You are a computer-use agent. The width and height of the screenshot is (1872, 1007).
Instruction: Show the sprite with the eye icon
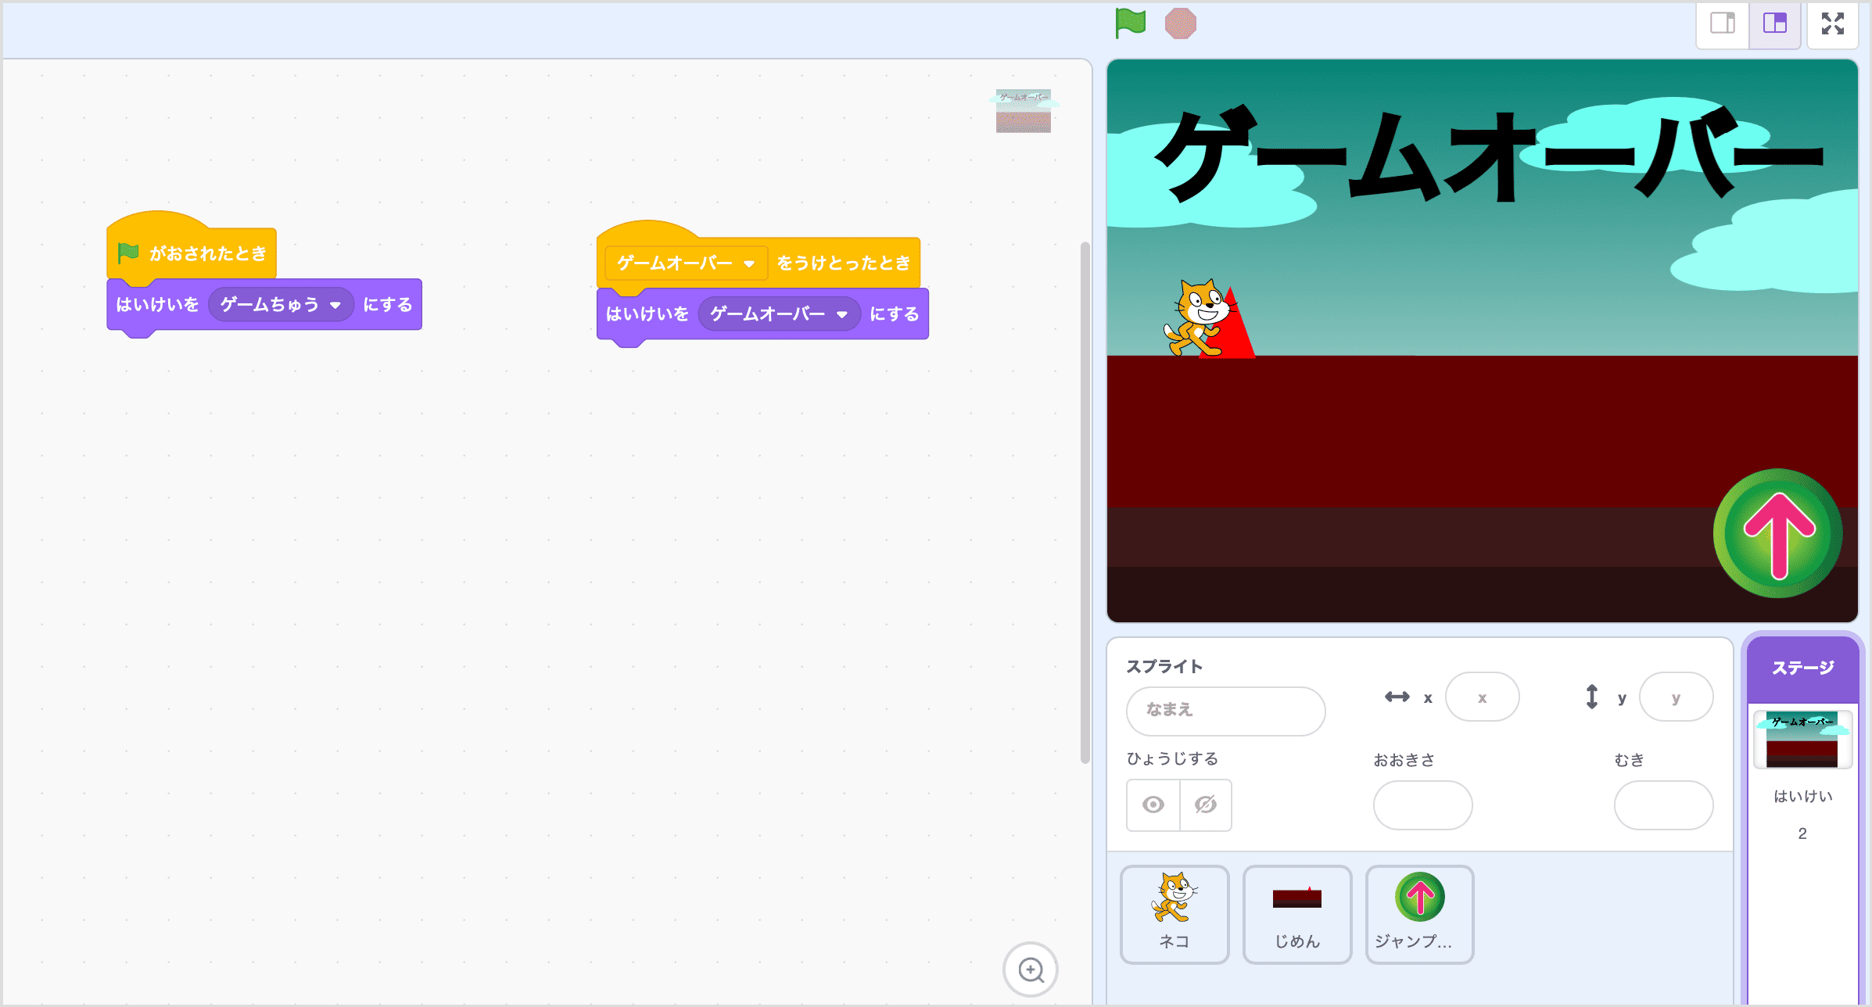click(x=1153, y=805)
